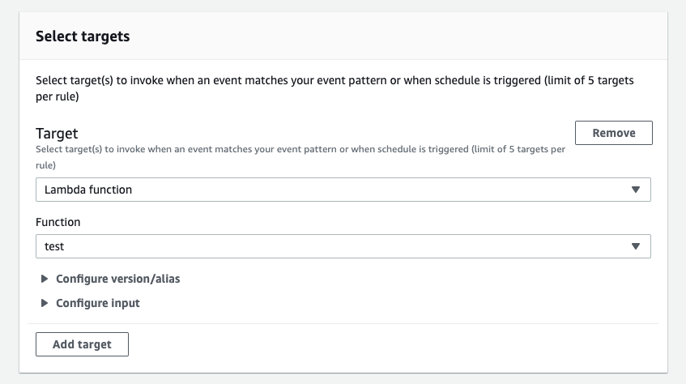Expand the Configure input triangle
Screen dimensions: 686x384
[44, 303]
